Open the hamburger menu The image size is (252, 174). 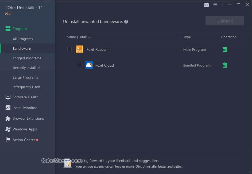[x=215, y=5]
